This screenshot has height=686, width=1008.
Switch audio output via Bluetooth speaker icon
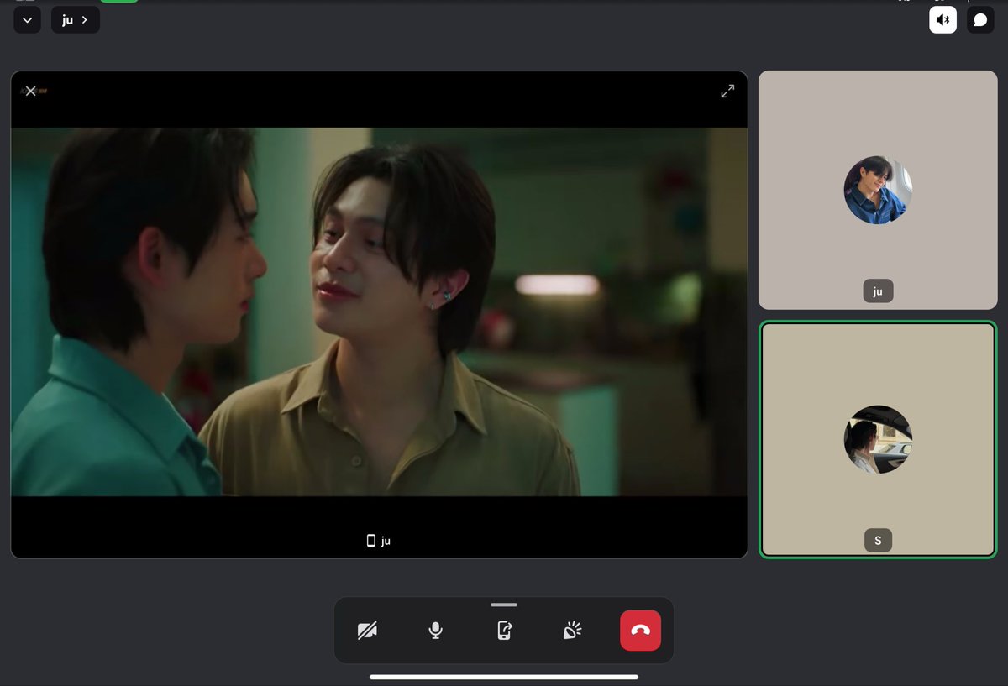click(942, 20)
